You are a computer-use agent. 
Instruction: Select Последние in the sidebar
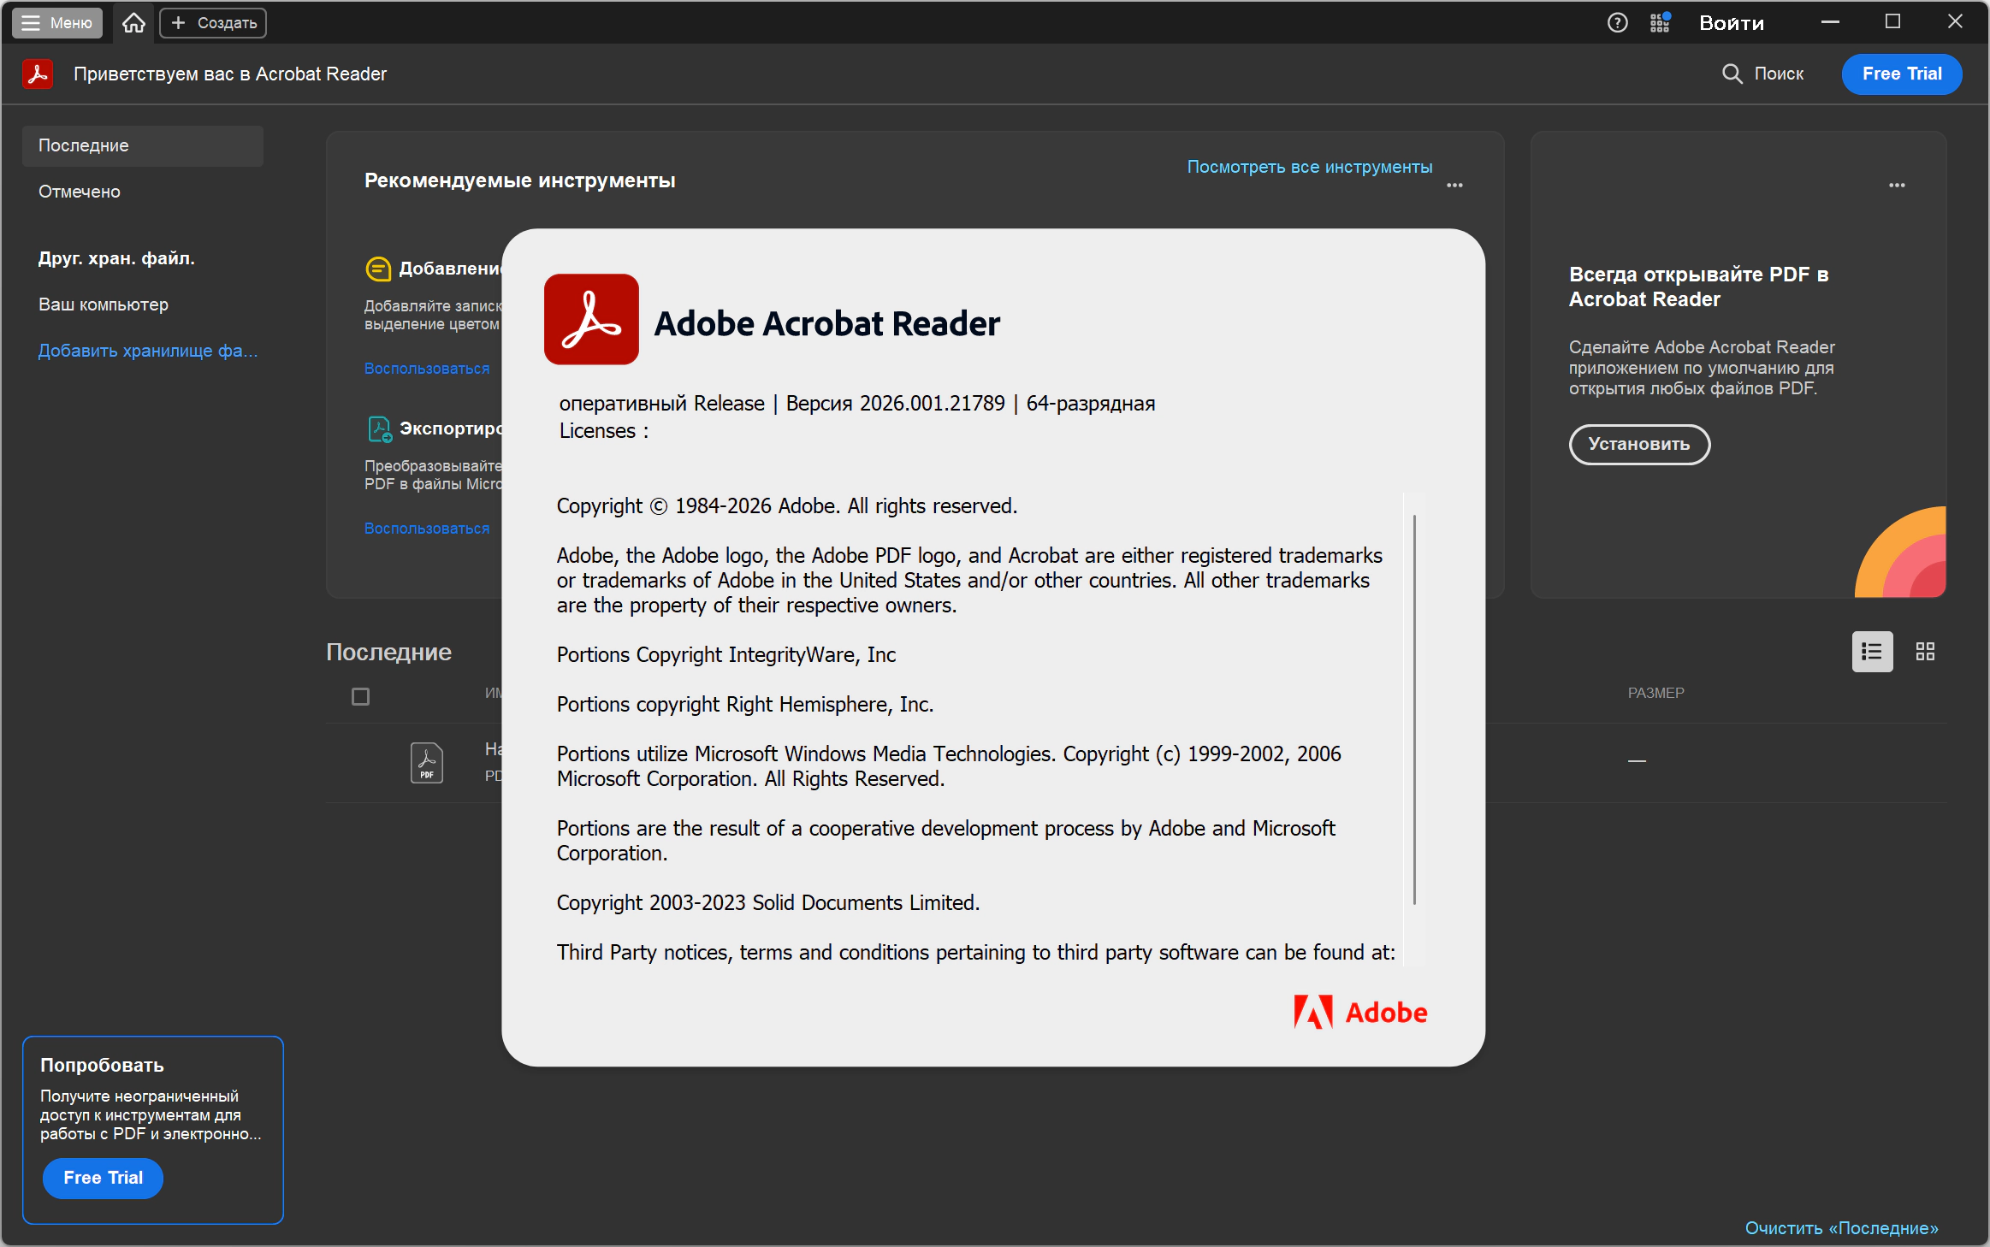pyautogui.click(x=143, y=145)
